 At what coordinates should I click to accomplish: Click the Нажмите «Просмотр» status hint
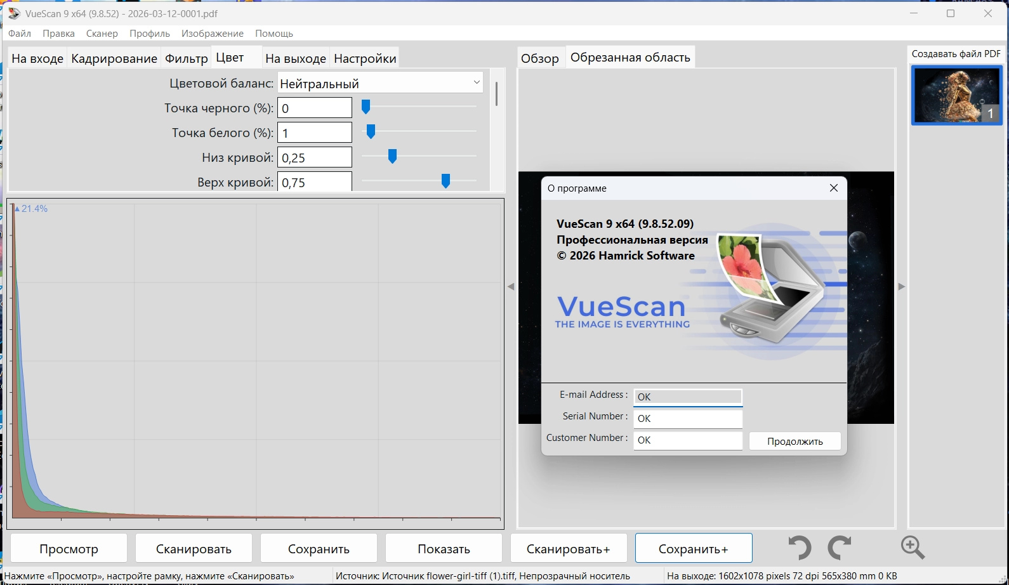click(149, 576)
